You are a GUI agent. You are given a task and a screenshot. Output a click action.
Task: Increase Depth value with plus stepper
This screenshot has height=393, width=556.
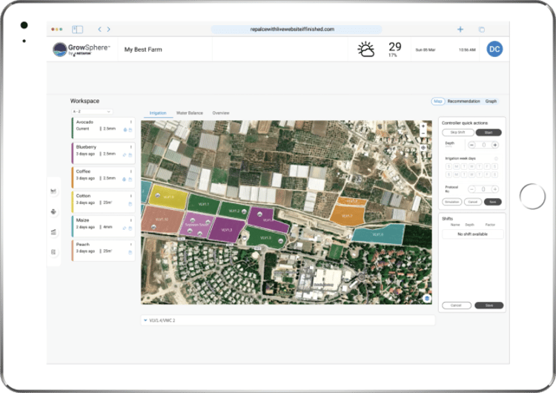pyautogui.click(x=495, y=145)
